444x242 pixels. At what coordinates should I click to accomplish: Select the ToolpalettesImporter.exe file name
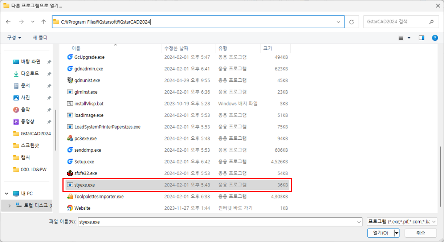99,196
